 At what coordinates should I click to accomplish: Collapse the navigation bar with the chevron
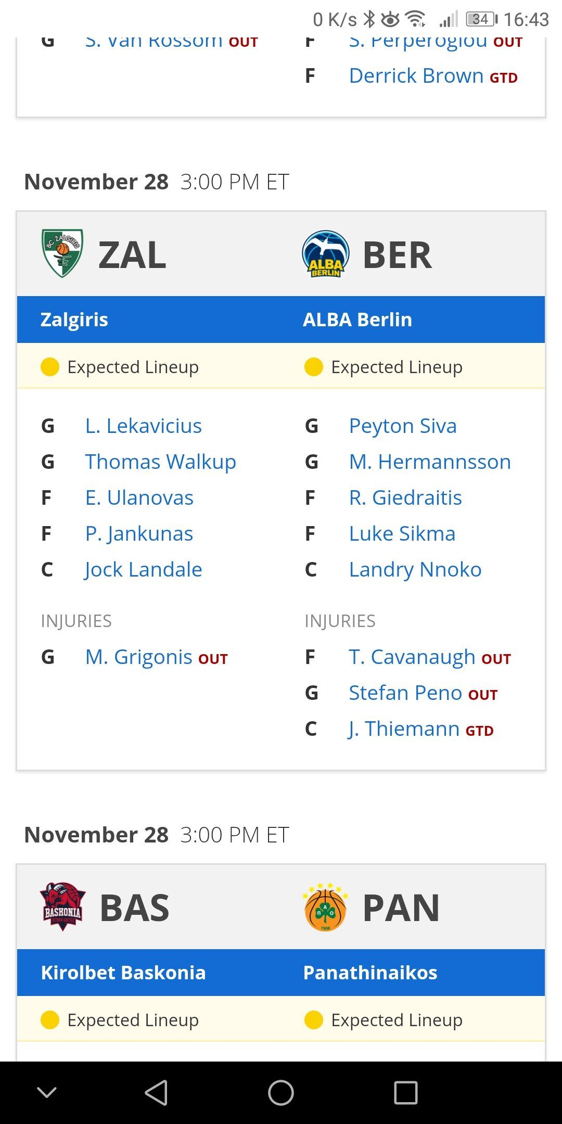[47, 1092]
